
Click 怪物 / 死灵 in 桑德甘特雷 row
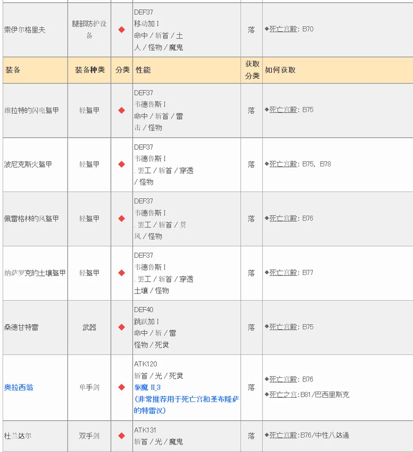click(152, 345)
